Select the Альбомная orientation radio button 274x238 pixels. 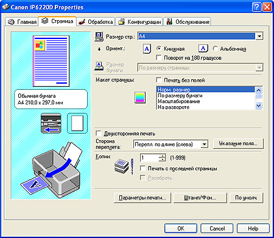[x=215, y=48]
